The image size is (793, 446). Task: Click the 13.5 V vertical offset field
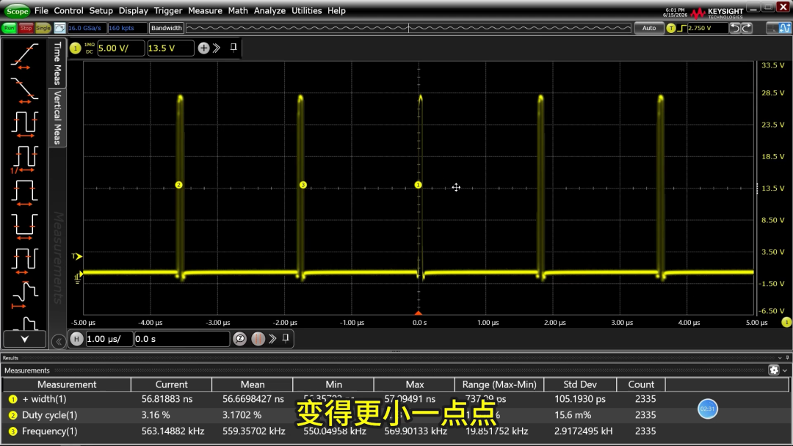(170, 48)
